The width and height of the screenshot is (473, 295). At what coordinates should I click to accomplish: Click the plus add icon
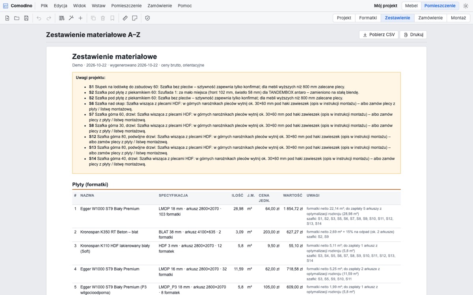[x=80, y=18]
